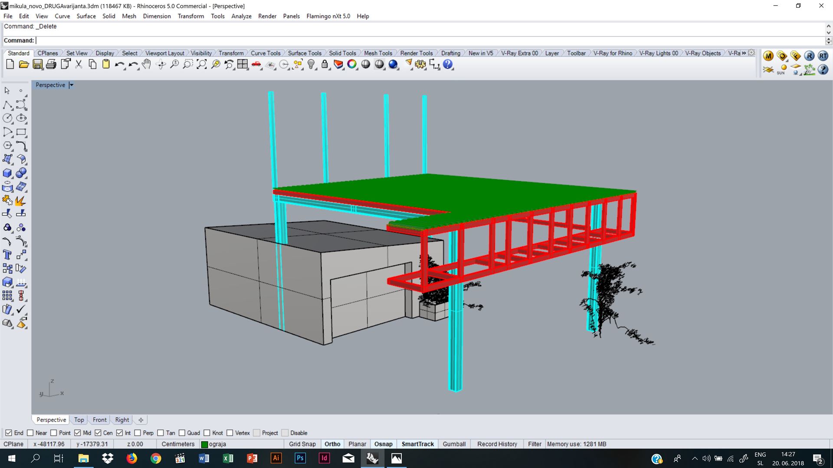Open the Options gear icon
Image resolution: width=833 pixels, height=468 pixels.
click(420, 65)
